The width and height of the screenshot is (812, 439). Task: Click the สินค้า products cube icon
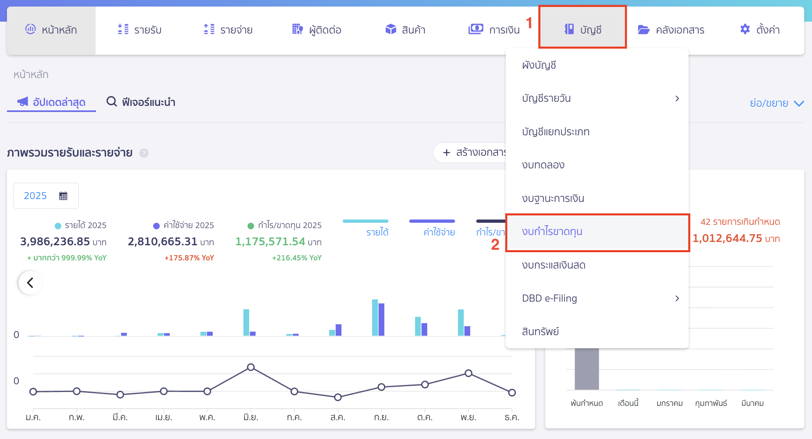[390, 29]
